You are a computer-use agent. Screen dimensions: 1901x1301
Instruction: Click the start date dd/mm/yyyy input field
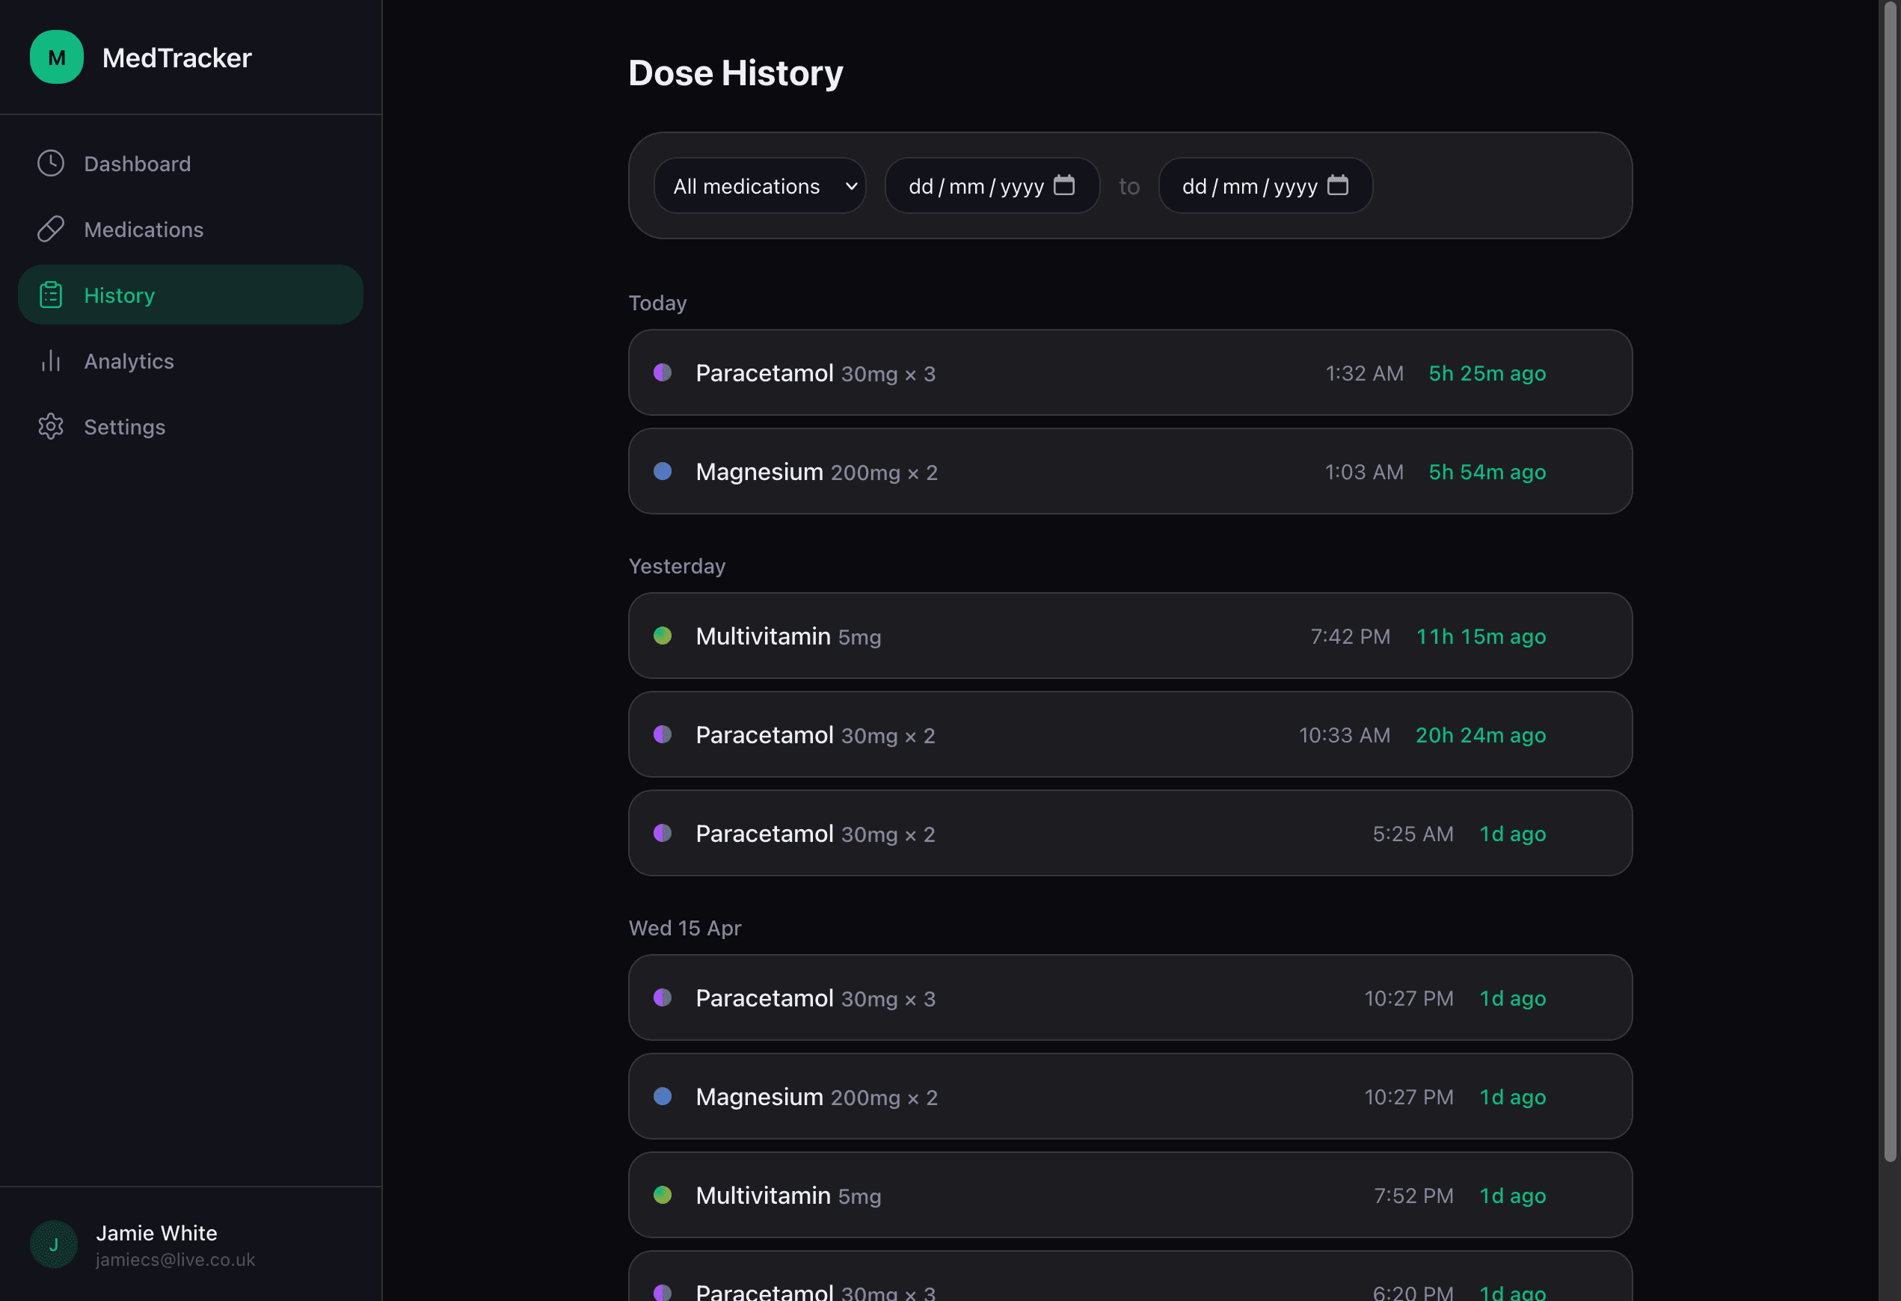[x=977, y=185]
